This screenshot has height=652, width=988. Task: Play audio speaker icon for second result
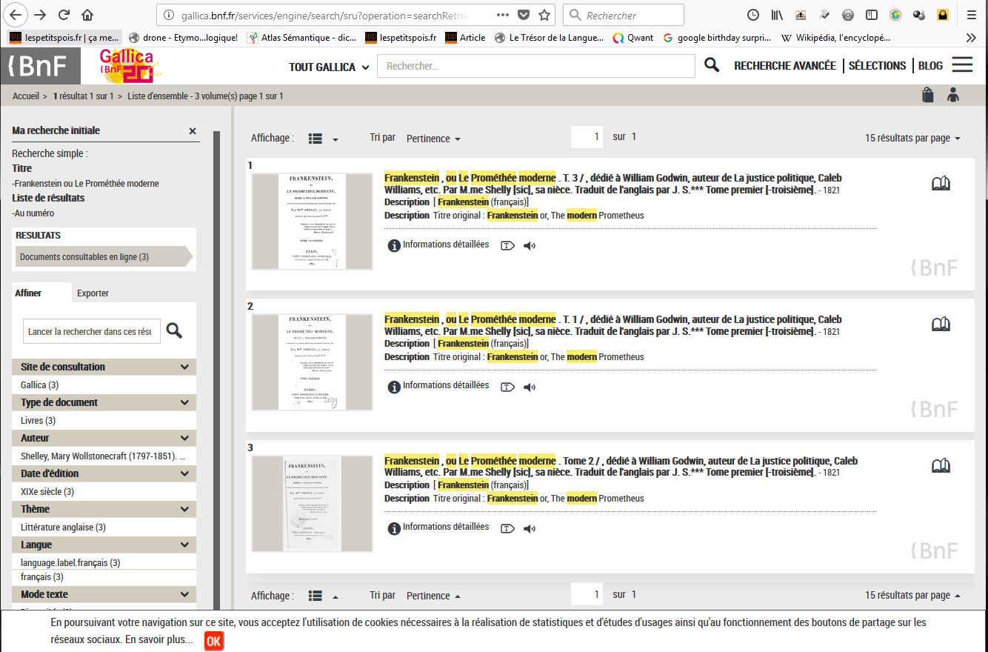click(530, 387)
